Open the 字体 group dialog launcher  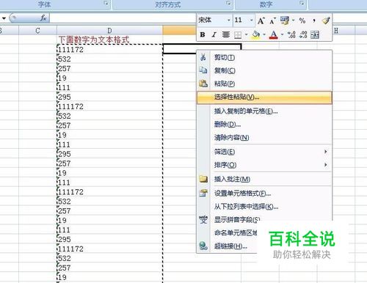[x=106, y=3]
